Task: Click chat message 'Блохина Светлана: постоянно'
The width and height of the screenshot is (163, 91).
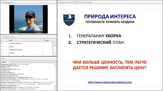Action: click(x=12, y=74)
